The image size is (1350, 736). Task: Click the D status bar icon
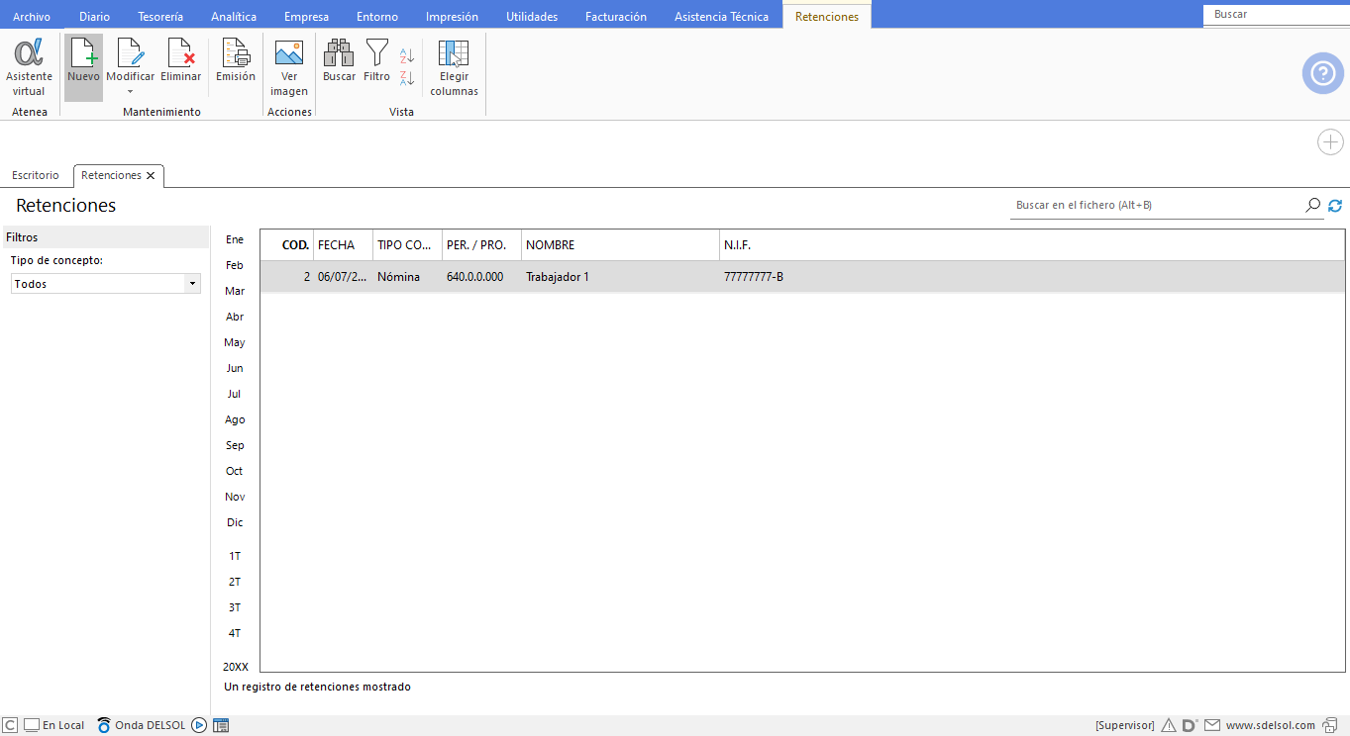click(x=1190, y=725)
